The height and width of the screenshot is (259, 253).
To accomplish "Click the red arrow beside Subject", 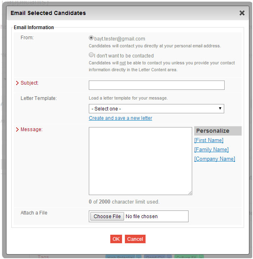I will tap(17, 83).
